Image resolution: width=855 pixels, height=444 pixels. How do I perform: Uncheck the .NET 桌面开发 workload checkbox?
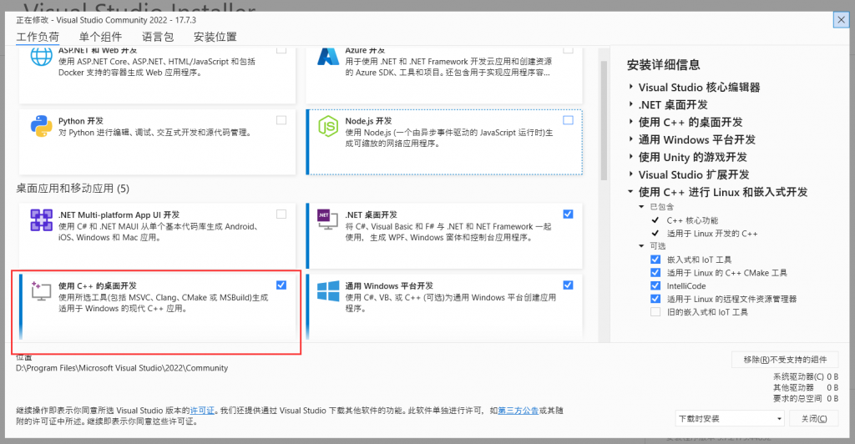tap(568, 214)
